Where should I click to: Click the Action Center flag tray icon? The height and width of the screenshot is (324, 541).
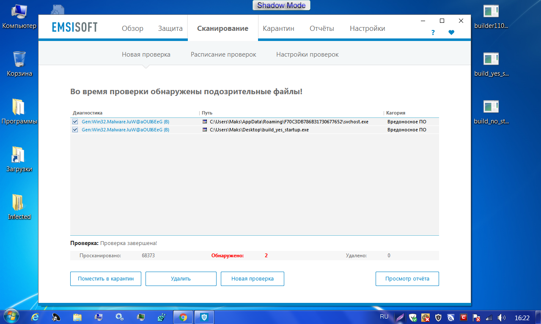(x=477, y=317)
